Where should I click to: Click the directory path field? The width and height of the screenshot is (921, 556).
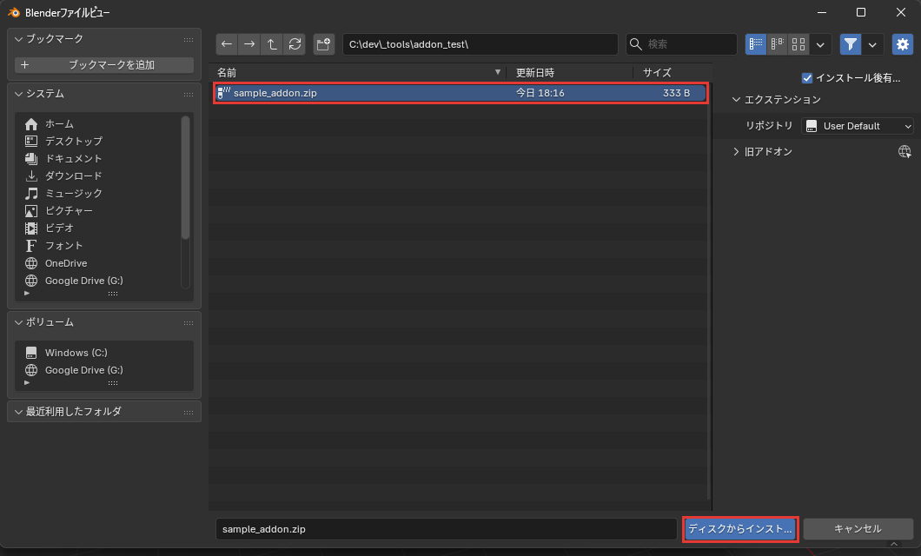[480, 44]
